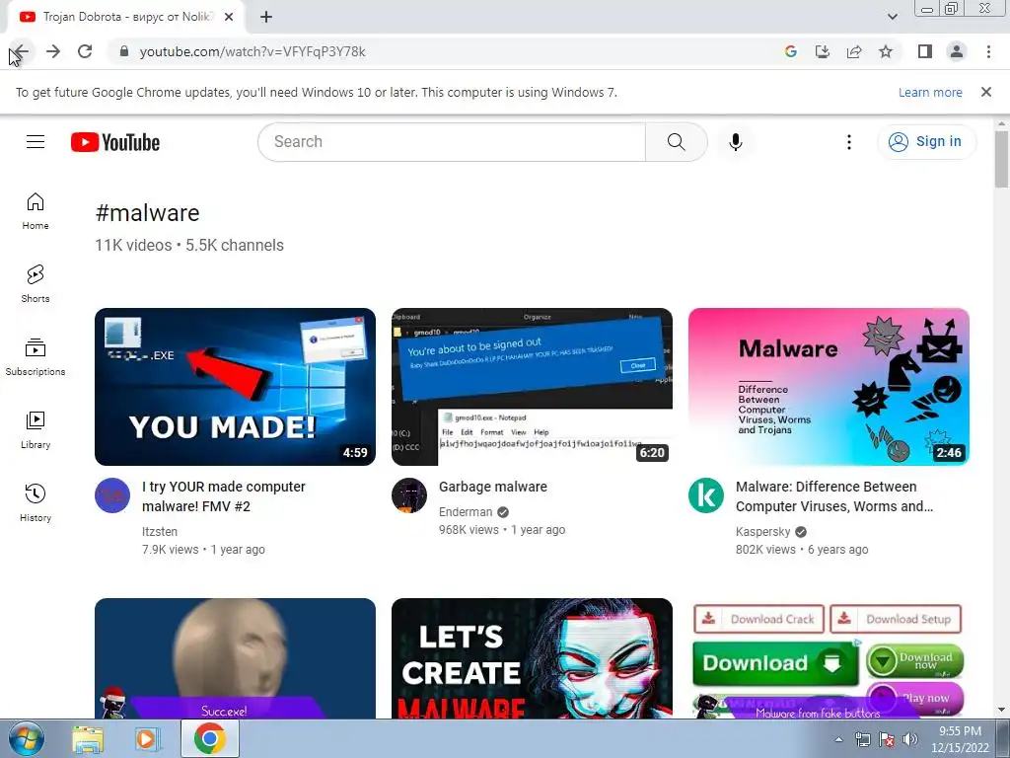Select the Trojan Dobrota YouTube tab

125,17
